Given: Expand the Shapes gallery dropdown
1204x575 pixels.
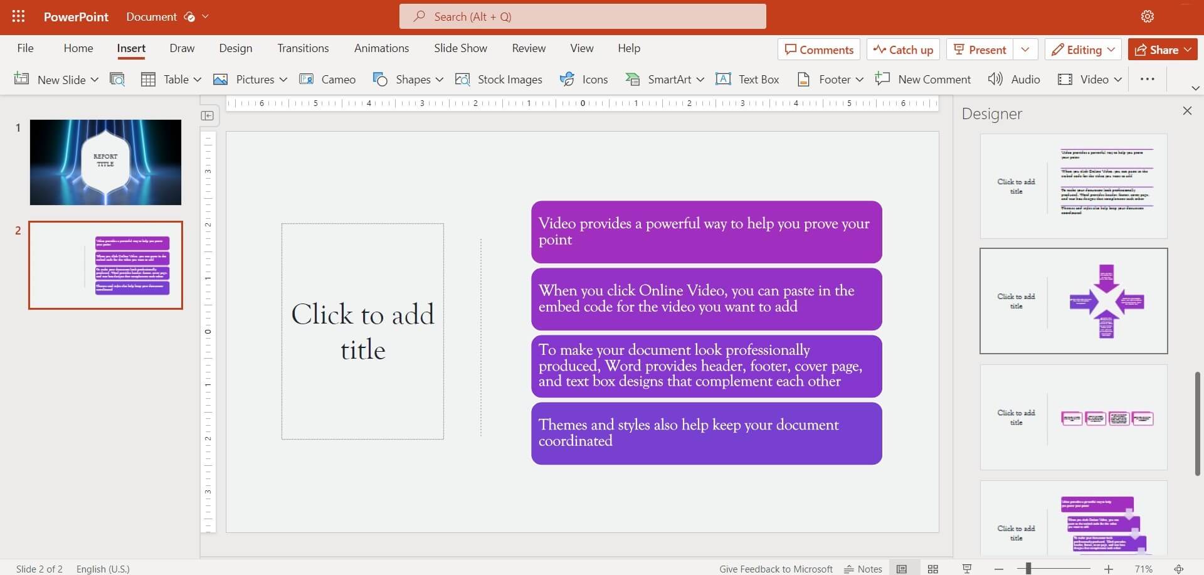Looking at the screenshot, I should pyautogui.click(x=438, y=79).
